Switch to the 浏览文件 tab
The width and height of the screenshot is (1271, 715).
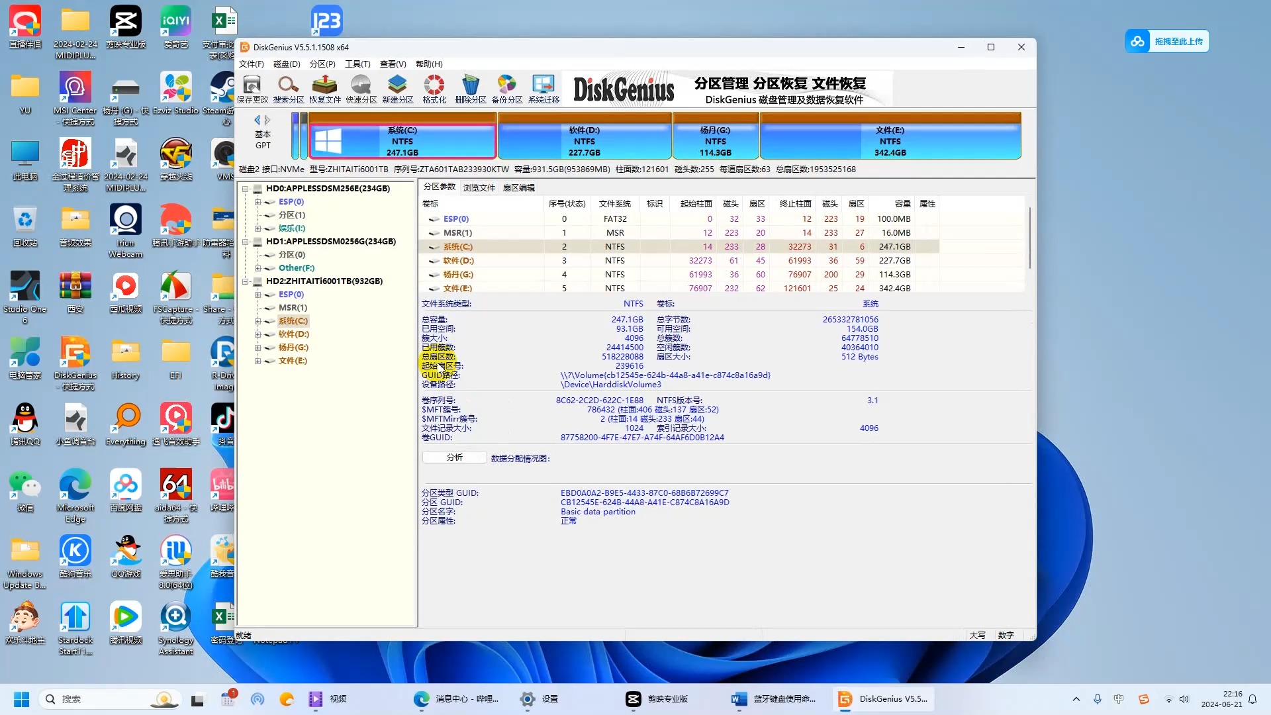click(479, 188)
